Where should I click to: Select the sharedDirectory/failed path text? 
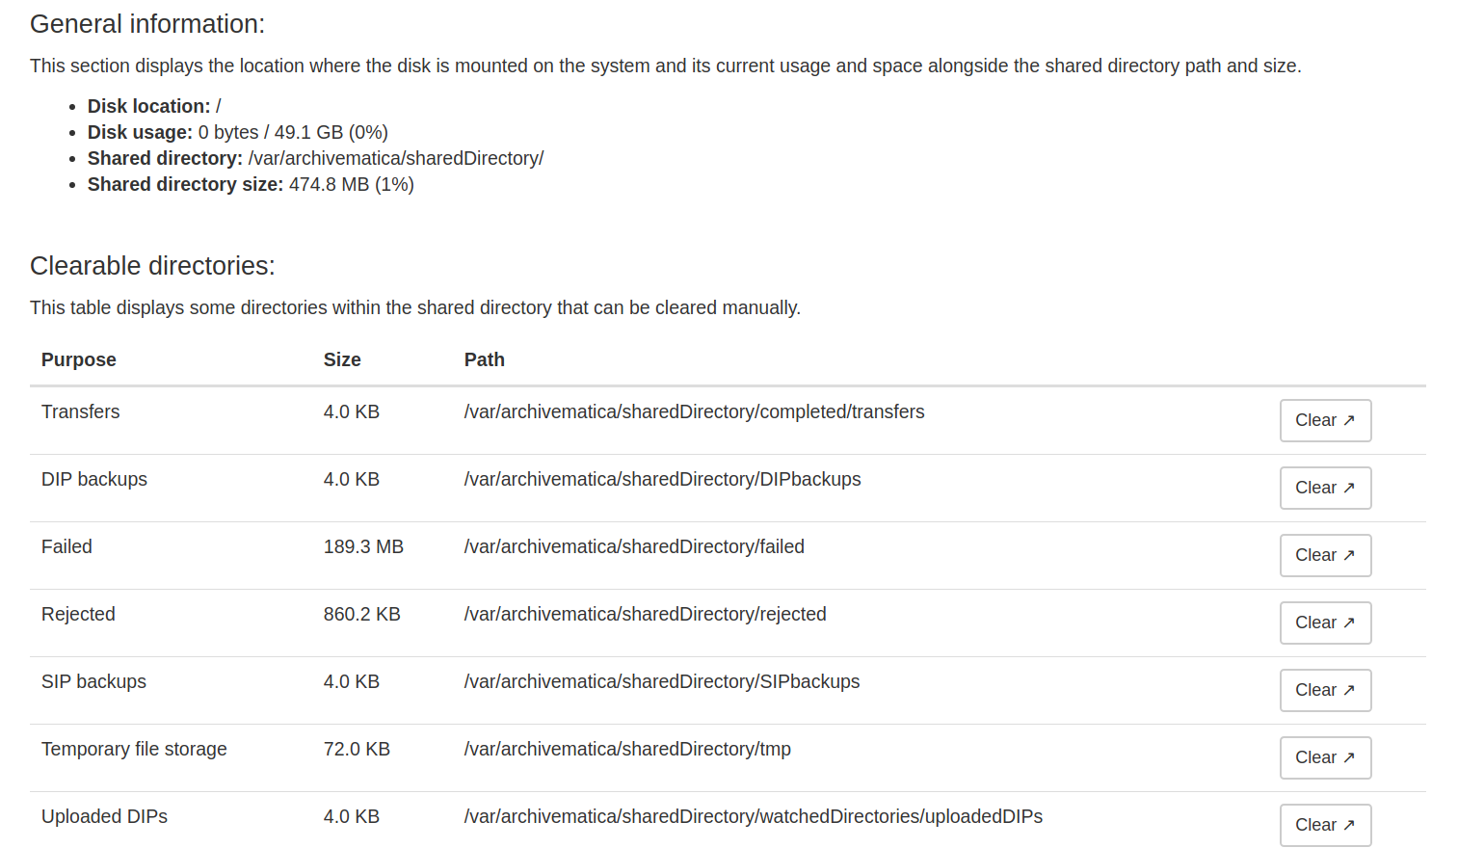point(634,546)
